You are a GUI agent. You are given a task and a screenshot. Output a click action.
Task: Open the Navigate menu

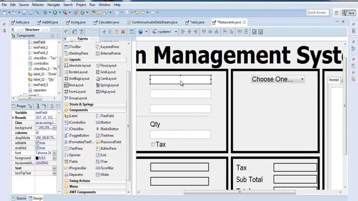[54, 4]
